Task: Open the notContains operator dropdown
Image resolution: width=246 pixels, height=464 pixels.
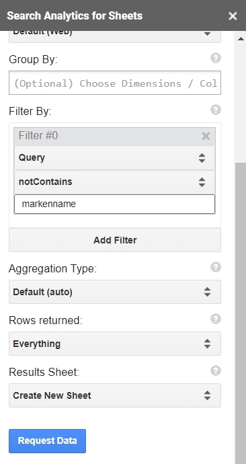Action: pyautogui.click(x=114, y=182)
